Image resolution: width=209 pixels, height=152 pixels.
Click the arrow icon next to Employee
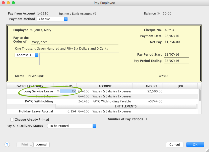coord(31,30)
